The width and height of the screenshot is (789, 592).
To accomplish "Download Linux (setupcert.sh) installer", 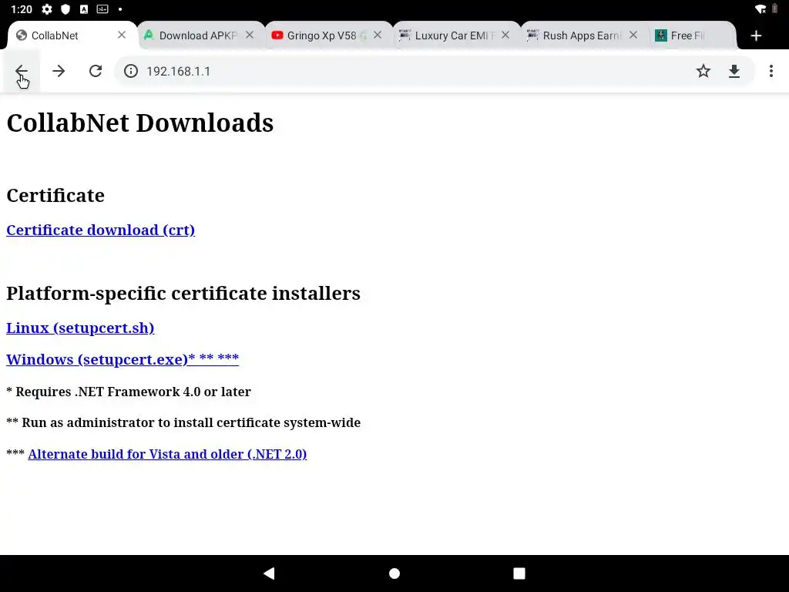I will point(80,328).
